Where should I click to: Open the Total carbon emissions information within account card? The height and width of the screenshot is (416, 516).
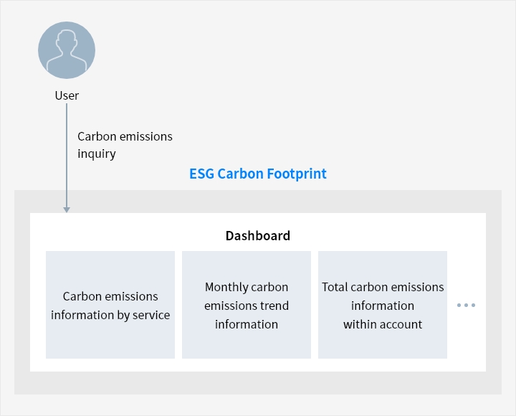pos(383,305)
